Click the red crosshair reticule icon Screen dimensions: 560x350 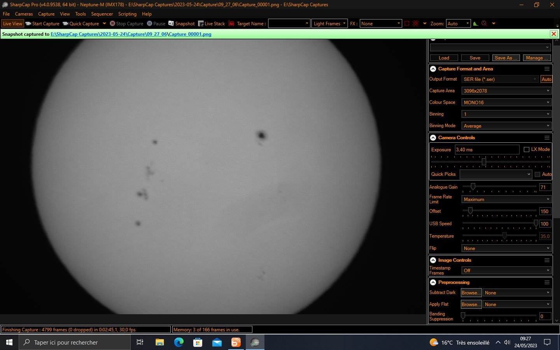(415, 24)
